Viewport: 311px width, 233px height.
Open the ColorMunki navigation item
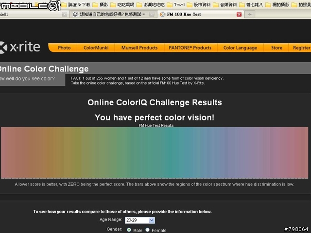[96, 48]
